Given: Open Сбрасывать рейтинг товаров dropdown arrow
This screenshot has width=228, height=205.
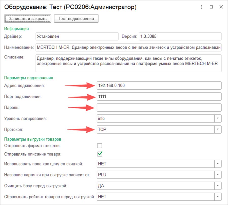Looking at the screenshot, I should (218, 197).
